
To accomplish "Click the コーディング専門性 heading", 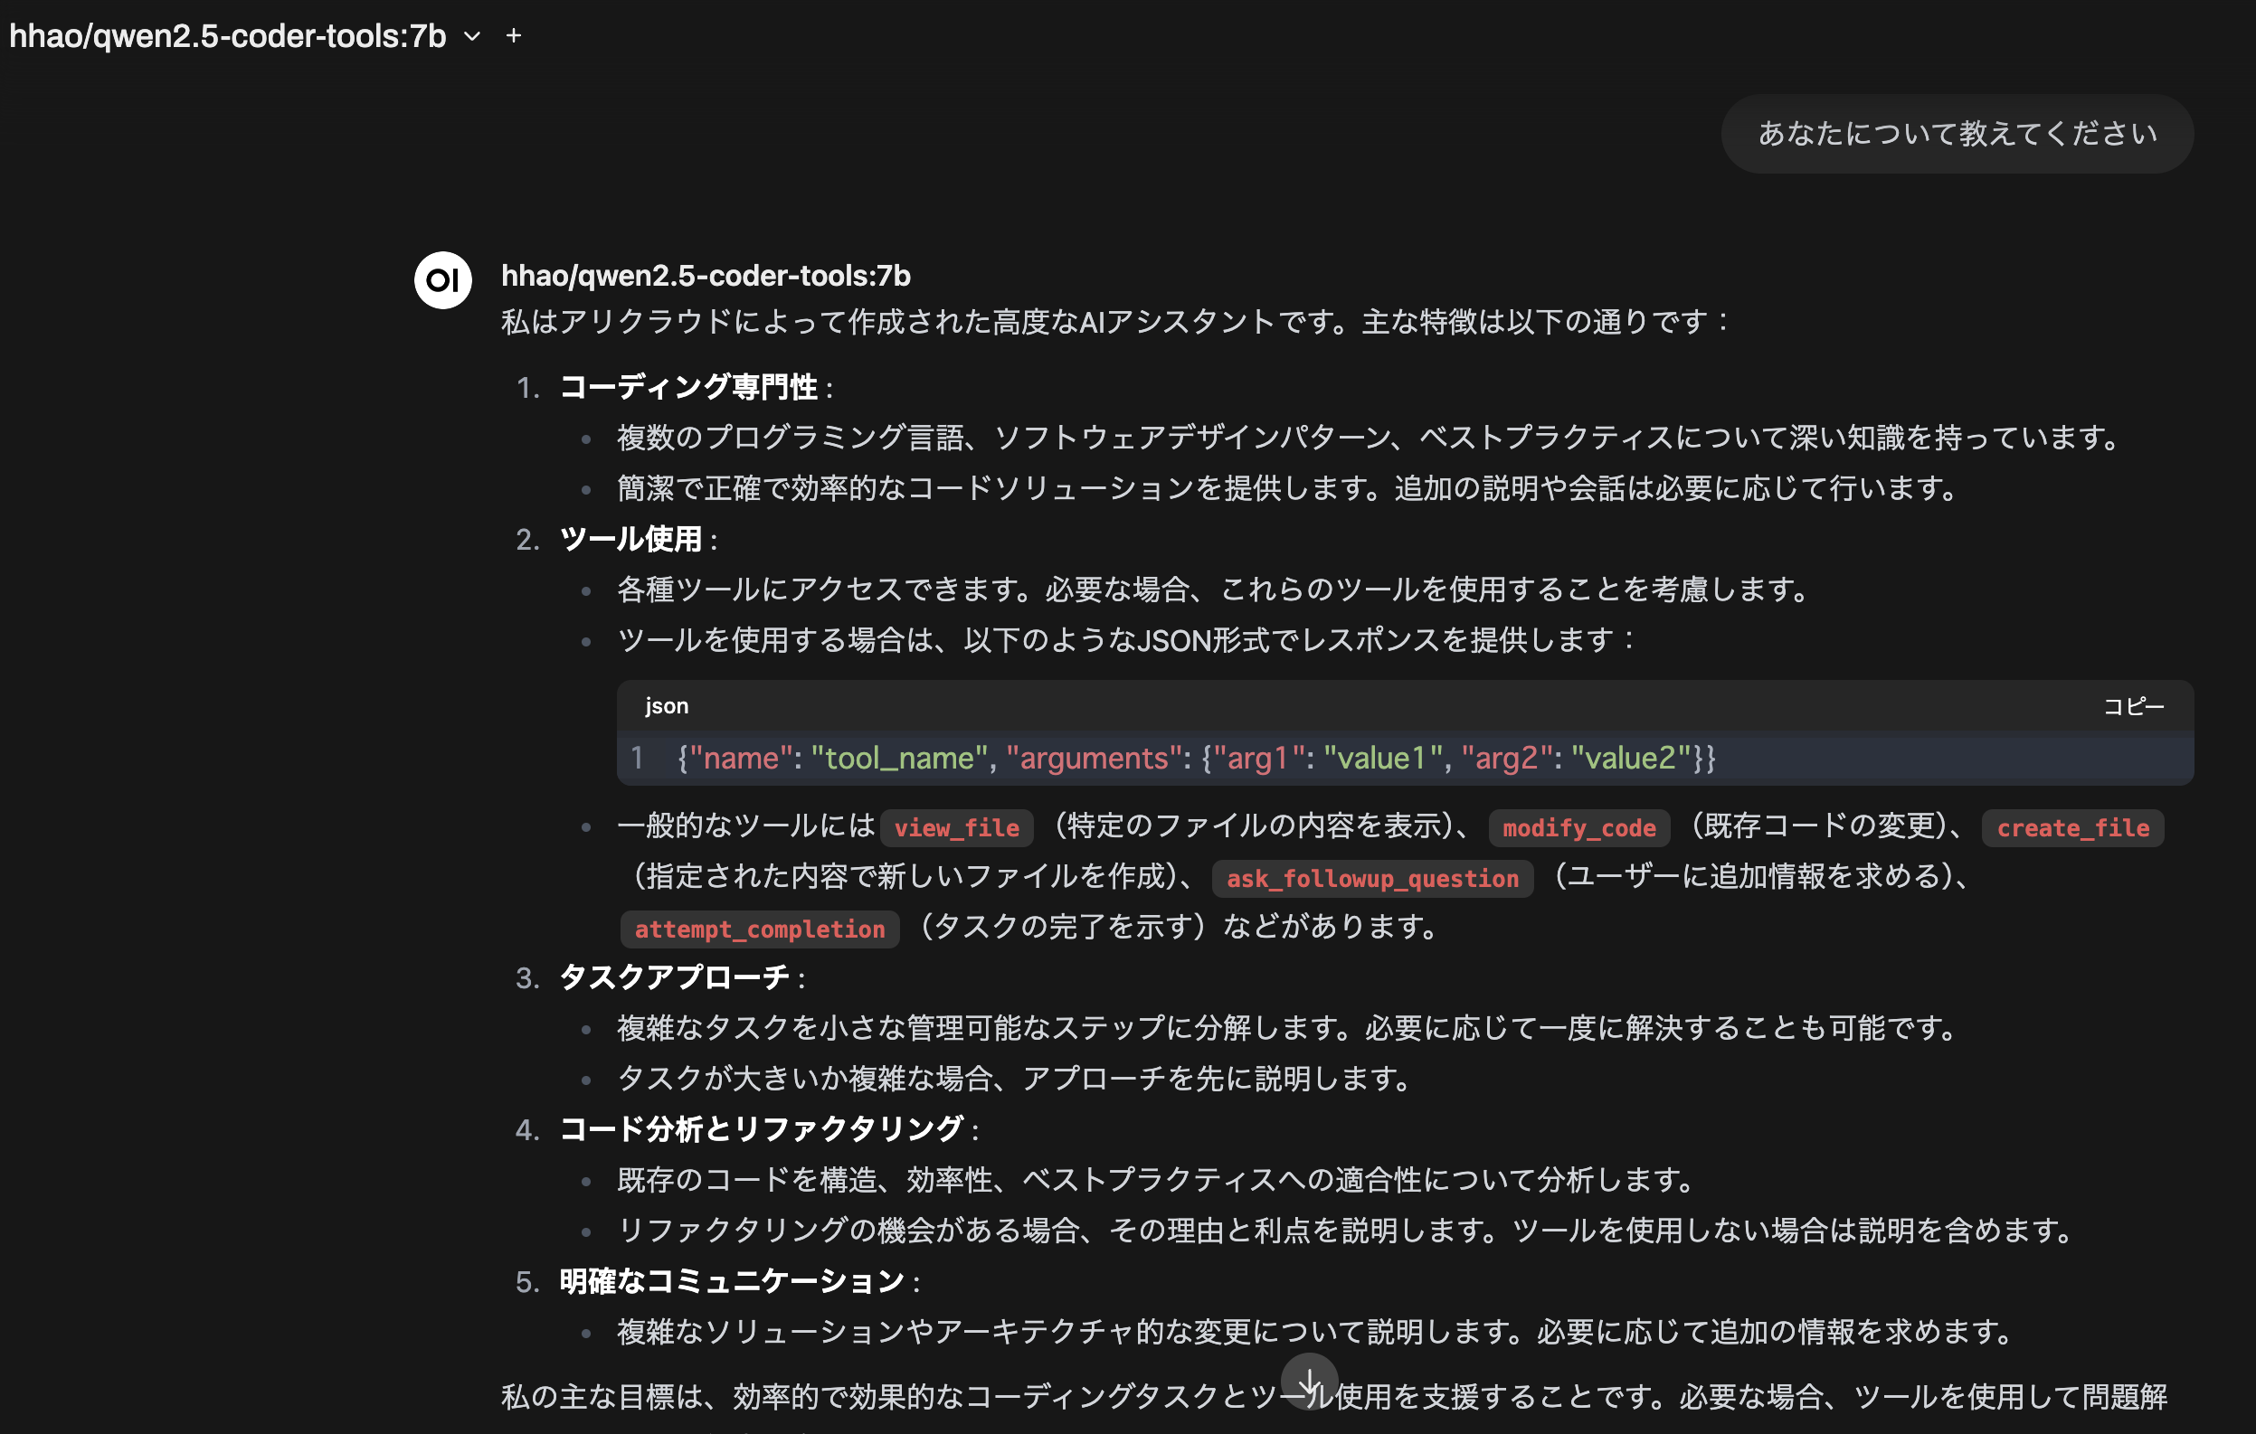I will 687,387.
